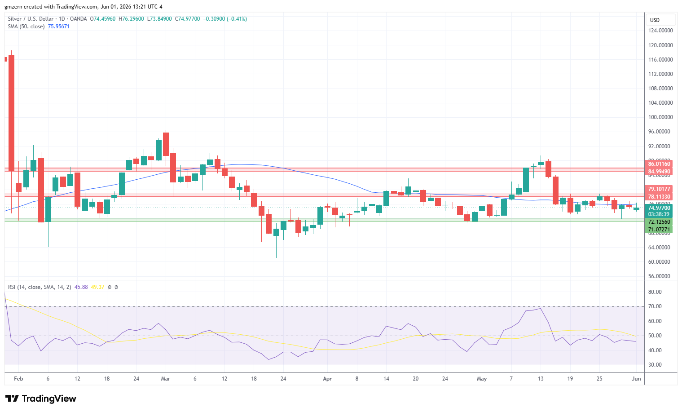Viewport: 682px width, 412px height.
Task: Click the Feb date axis label
Action: click(18, 379)
